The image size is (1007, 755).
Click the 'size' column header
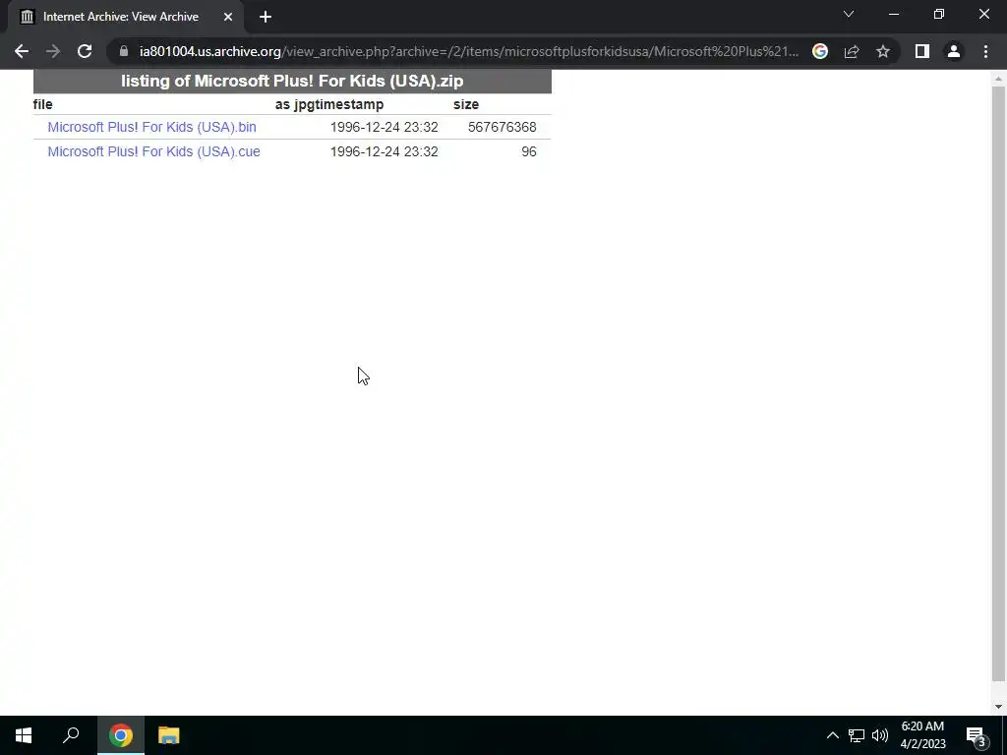465,104
